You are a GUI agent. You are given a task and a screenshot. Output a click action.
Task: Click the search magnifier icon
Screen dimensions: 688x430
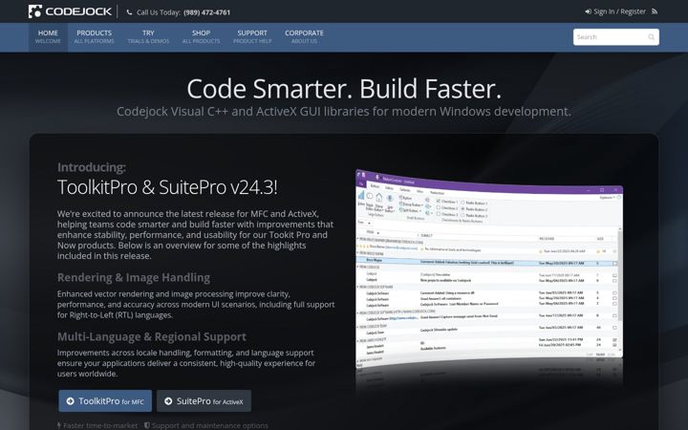pos(651,37)
